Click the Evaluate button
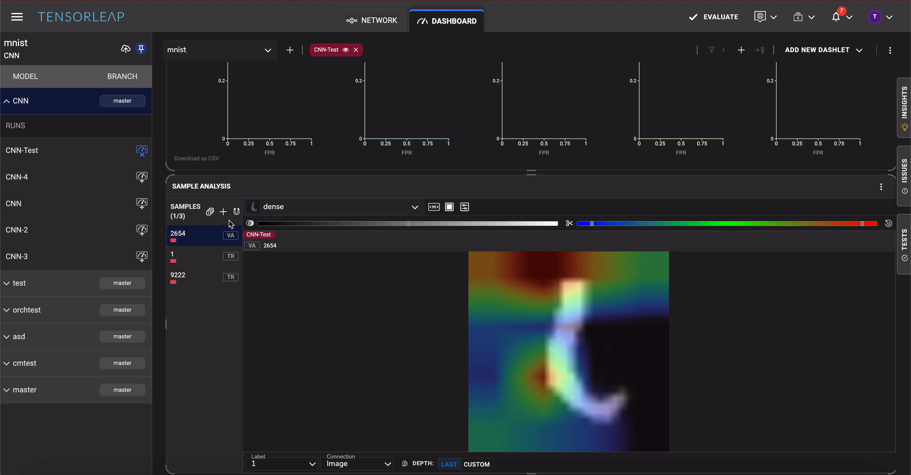The width and height of the screenshot is (911, 475). click(713, 17)
